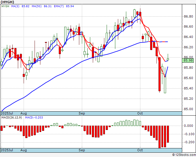Click the 2025Jul label on price chart axis

tap(7, 113)
